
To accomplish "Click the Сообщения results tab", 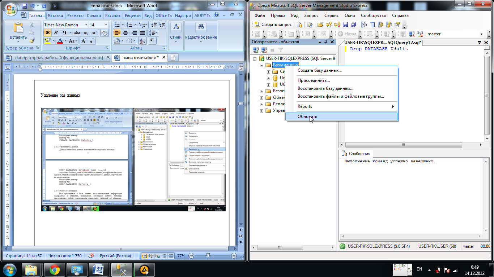I will click(356, 154).
